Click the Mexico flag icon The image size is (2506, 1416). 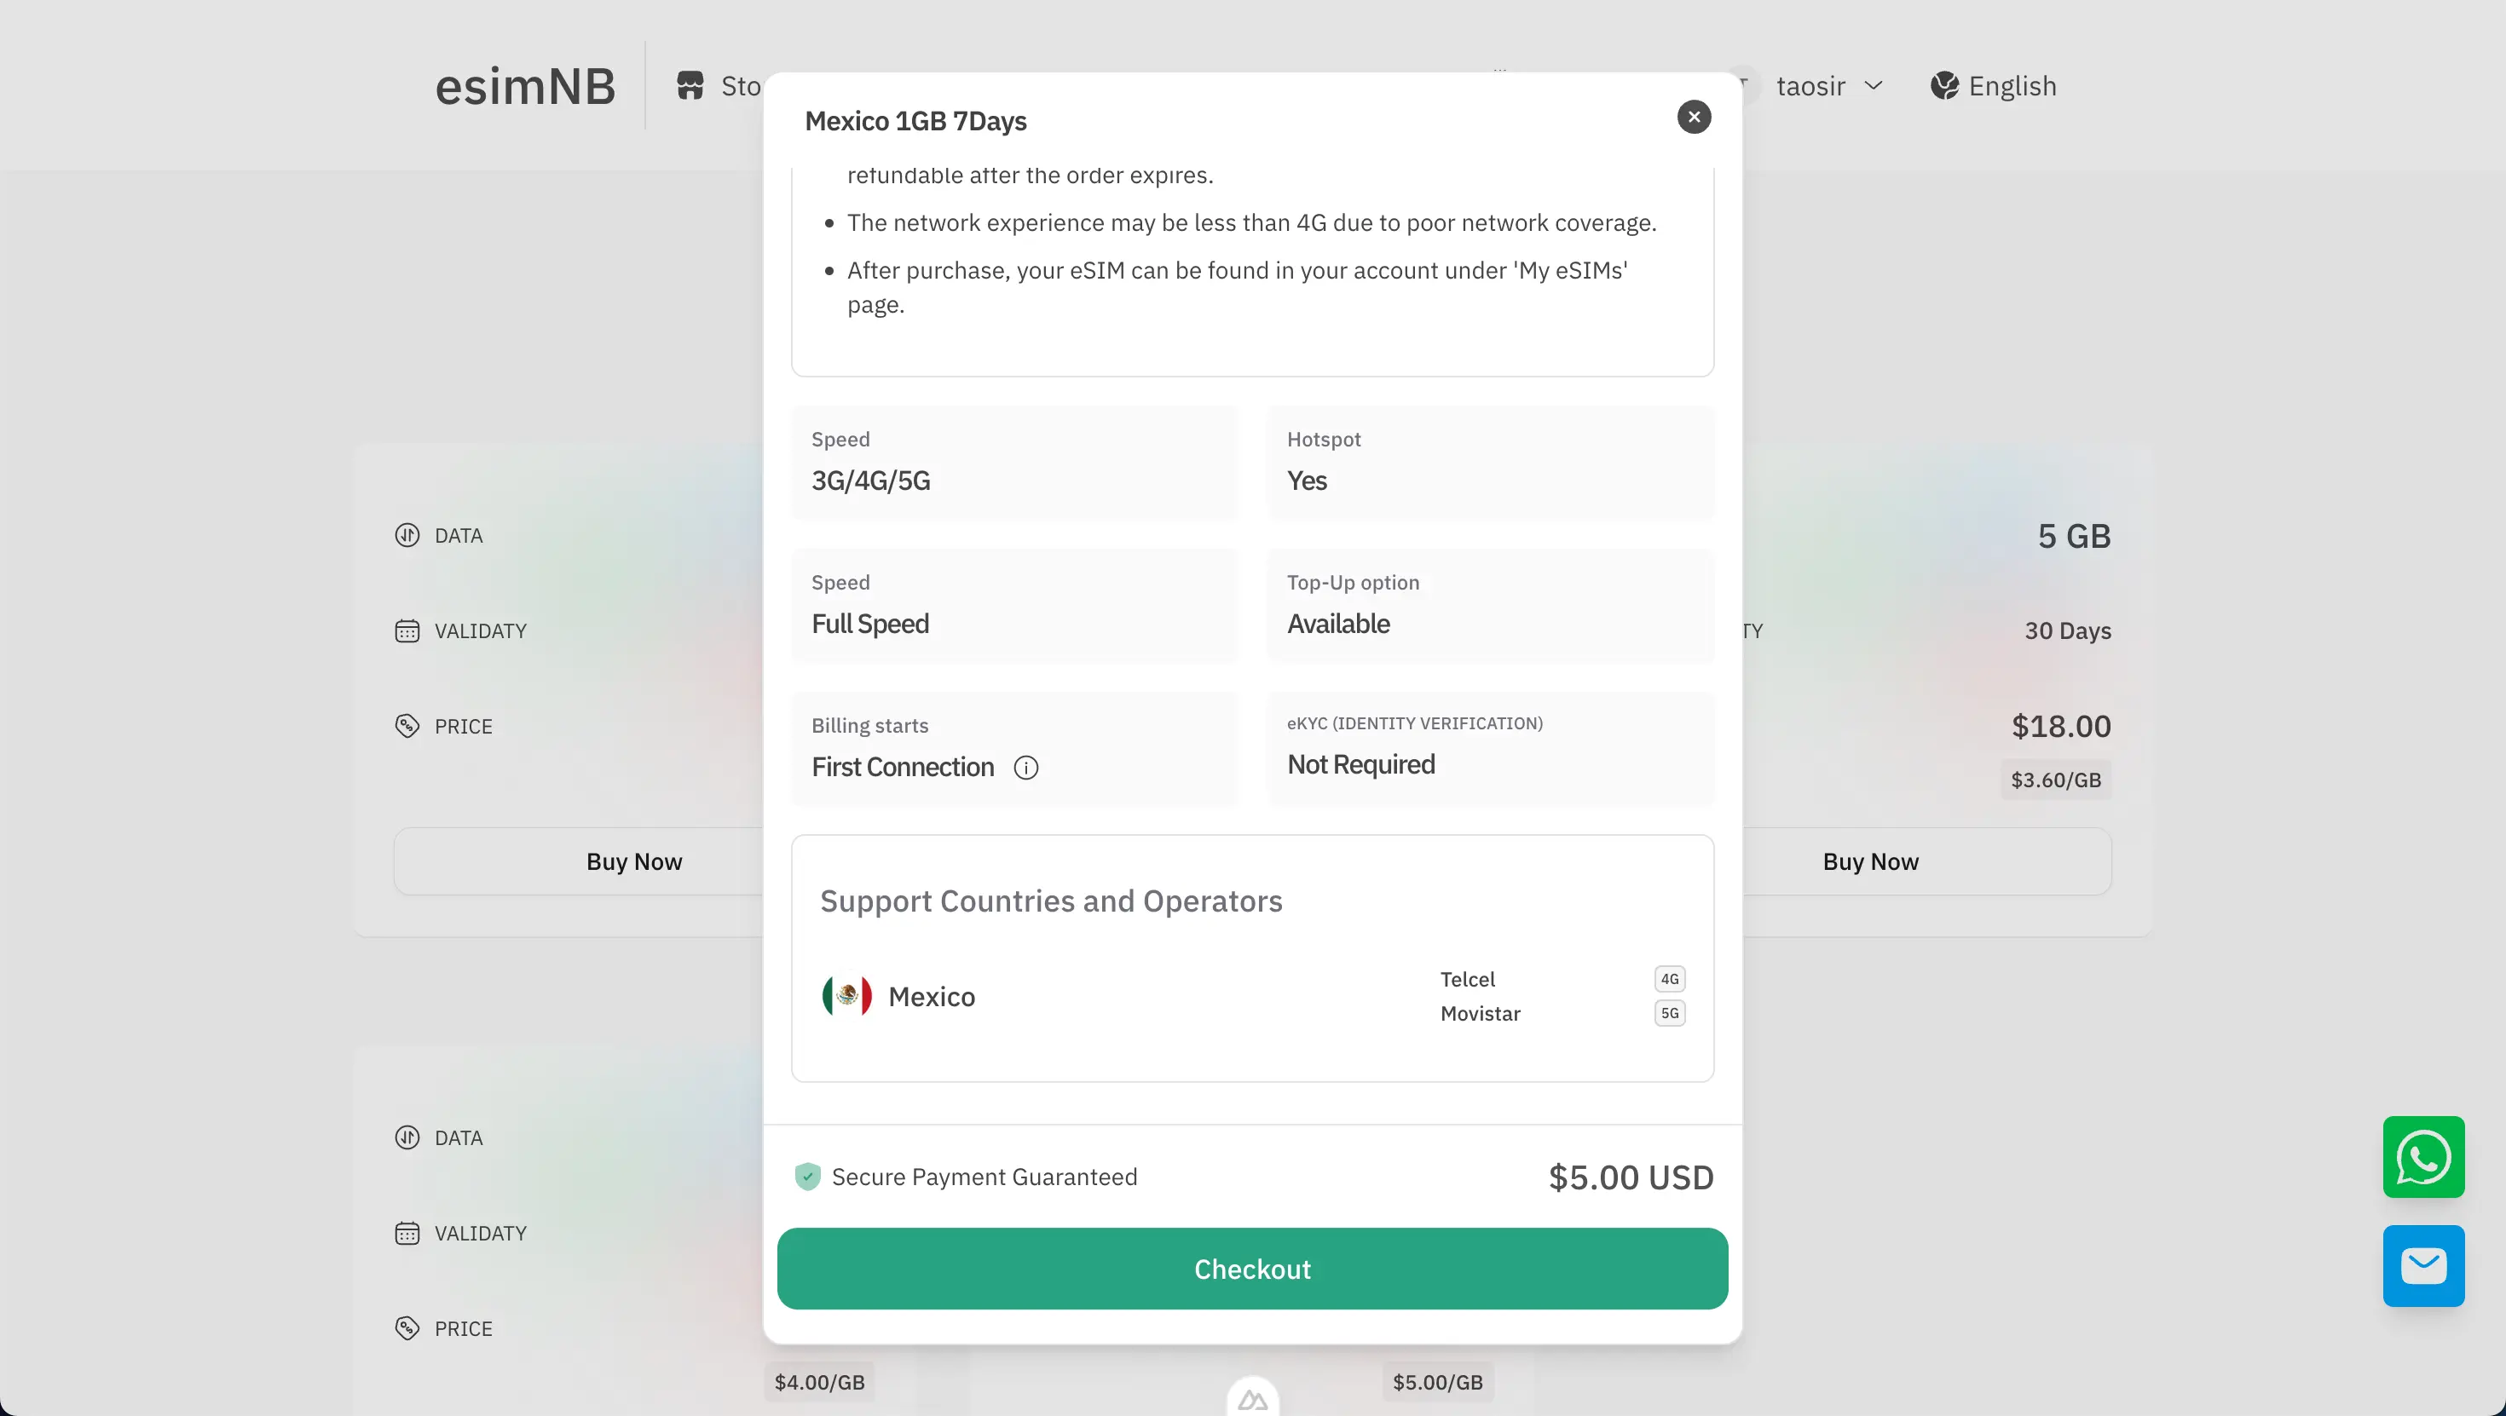(846, 995)
